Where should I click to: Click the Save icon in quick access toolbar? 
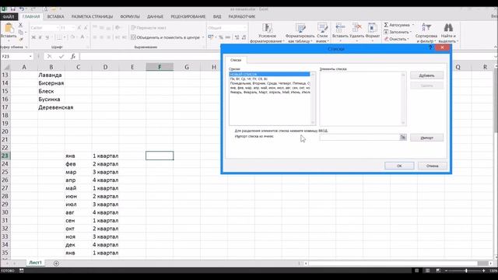point(13,9)
